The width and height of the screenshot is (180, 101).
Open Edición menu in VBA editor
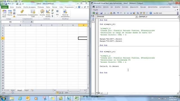click(106, 7)
